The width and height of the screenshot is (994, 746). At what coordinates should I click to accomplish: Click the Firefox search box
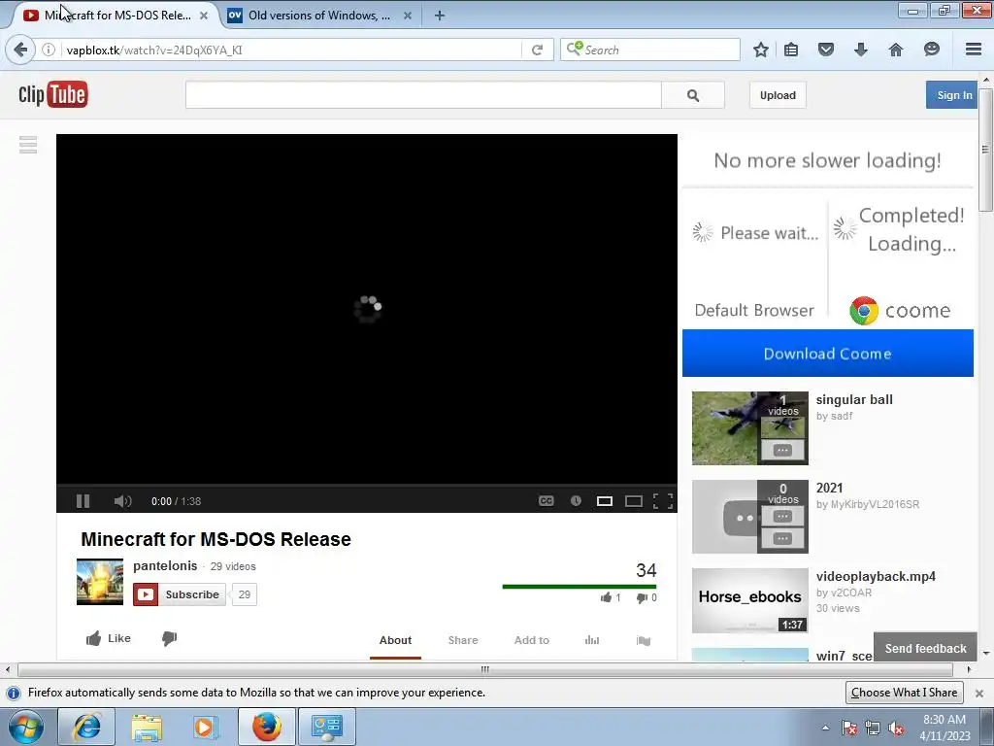650,50
